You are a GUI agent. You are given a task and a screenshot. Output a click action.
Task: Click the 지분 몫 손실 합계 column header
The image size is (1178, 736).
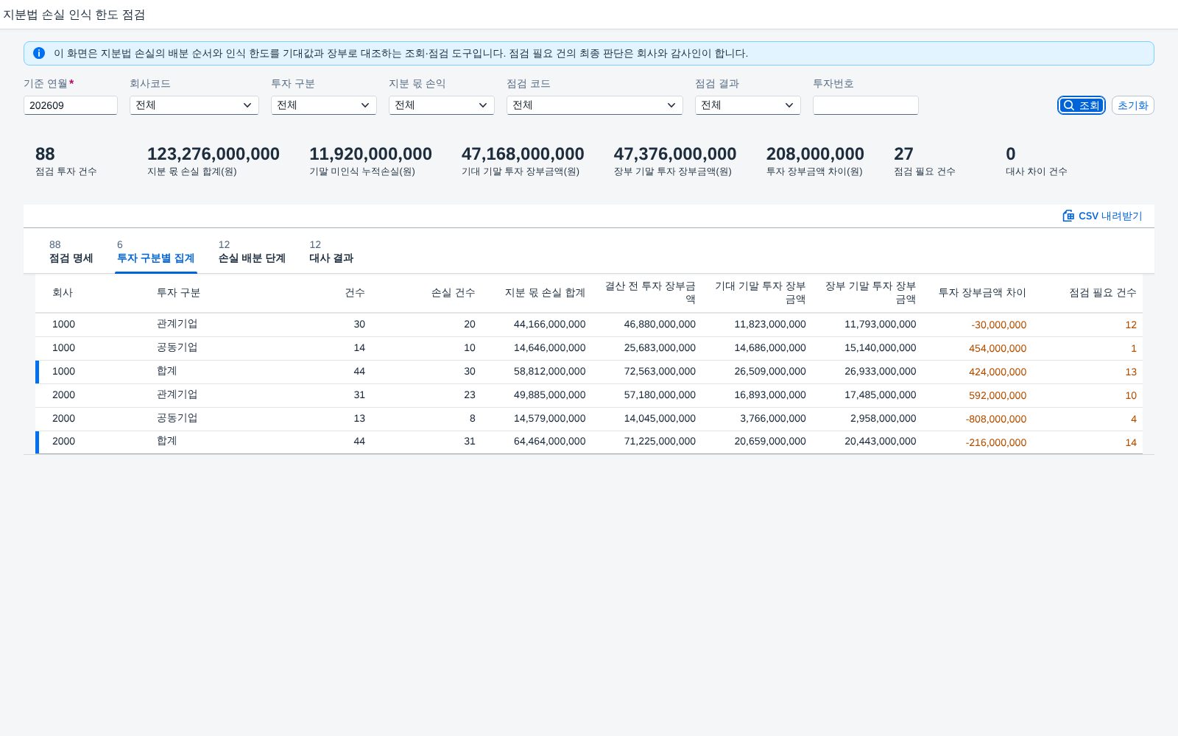click(545, 293)
